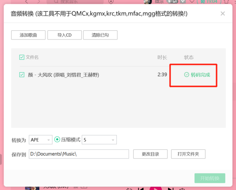The height and width of the screenshot is (190, 236).
Task: Select the 压缩模式 radio button
Action: click(x=57, y=140)
